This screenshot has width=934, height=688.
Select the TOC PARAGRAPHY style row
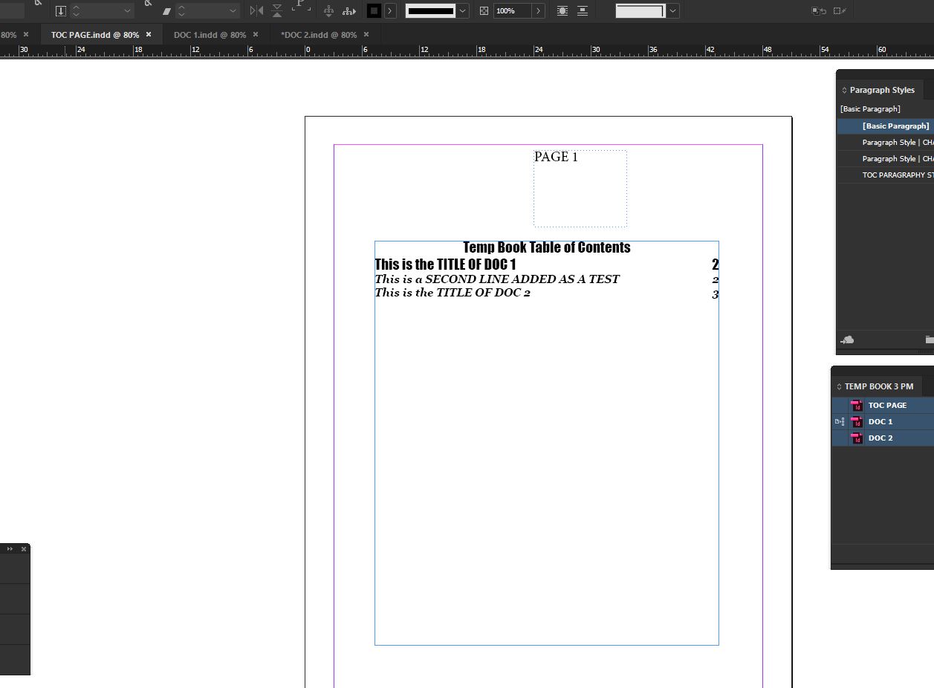[x=886, y=175]
